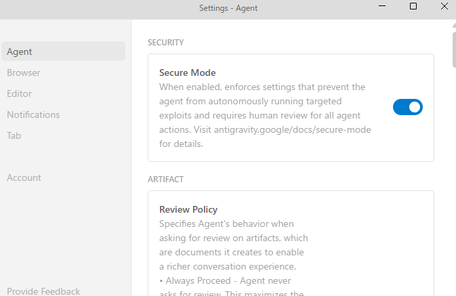Go to Editor settings
456x296 pixels.
(x=20, y=93)
